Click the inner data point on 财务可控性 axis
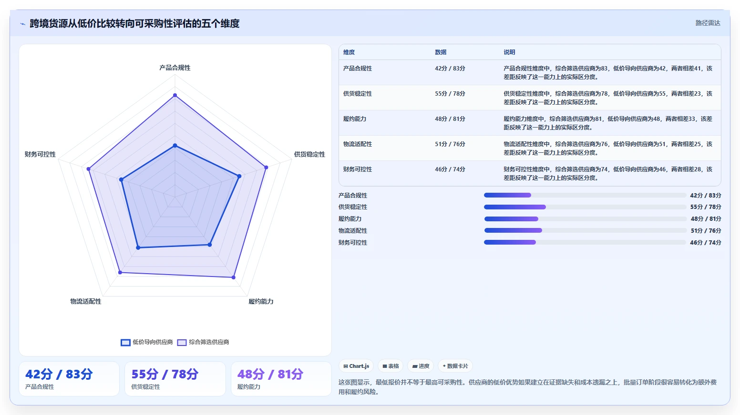The image size is (740, 415). [x=121, y=180]
